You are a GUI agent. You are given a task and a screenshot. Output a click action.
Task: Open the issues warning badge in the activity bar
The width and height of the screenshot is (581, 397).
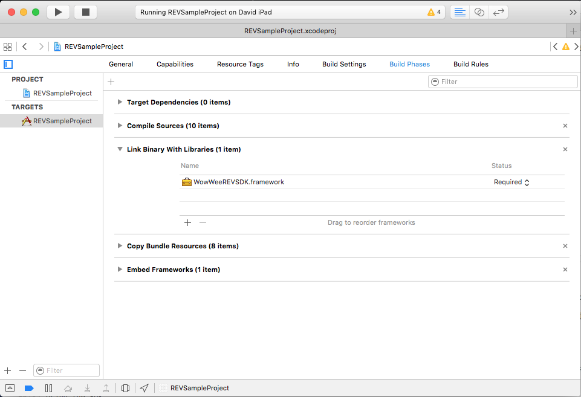pos(433,12)
